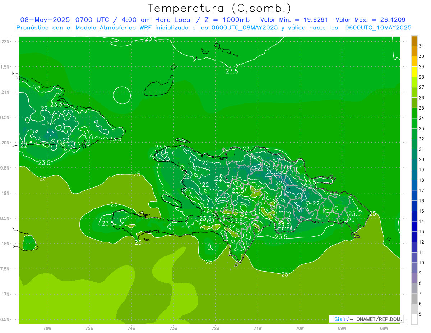Click the '12' color scale label
Screen dimensions: 431x333
tap(422, 242)
